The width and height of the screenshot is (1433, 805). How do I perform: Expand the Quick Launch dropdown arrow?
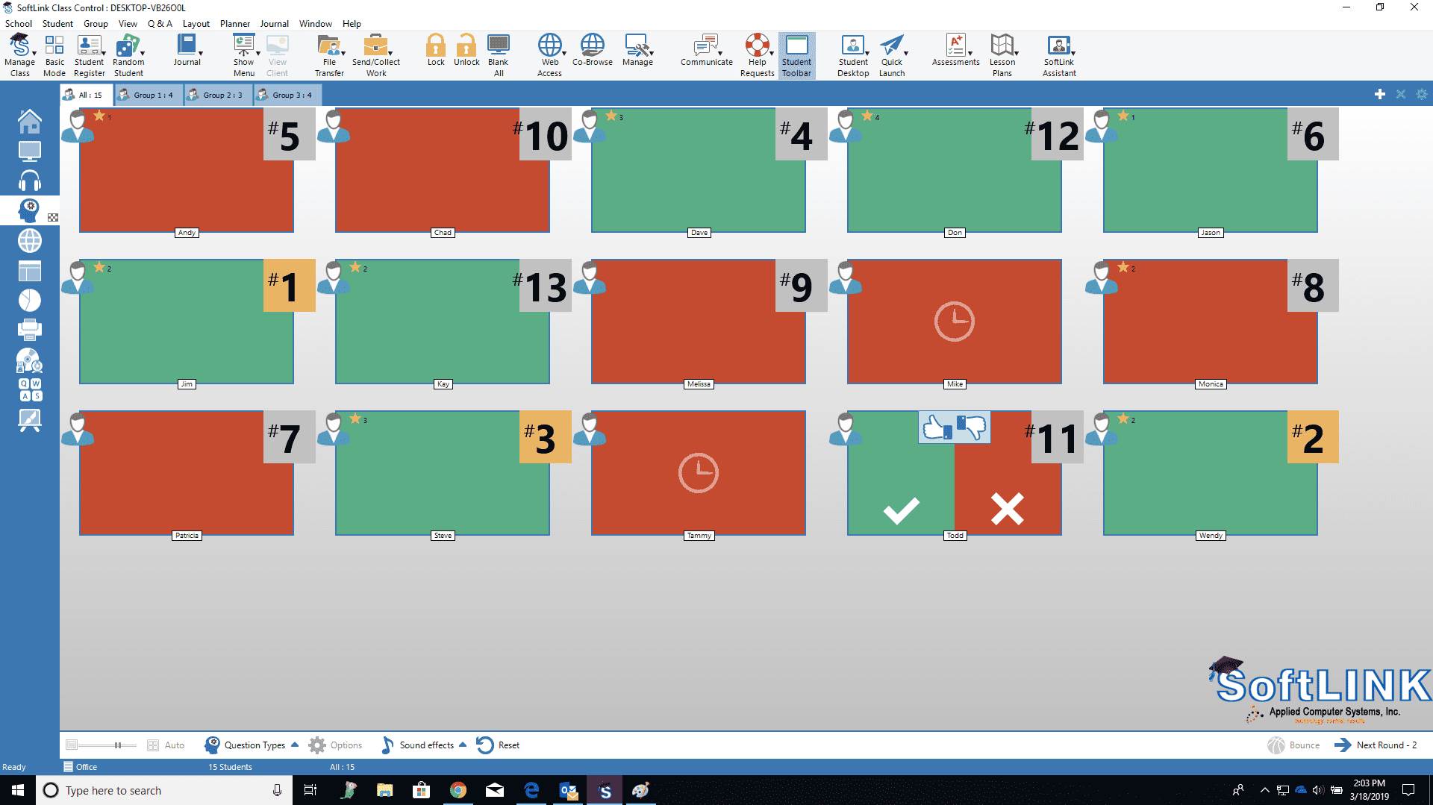coord(906,53)
